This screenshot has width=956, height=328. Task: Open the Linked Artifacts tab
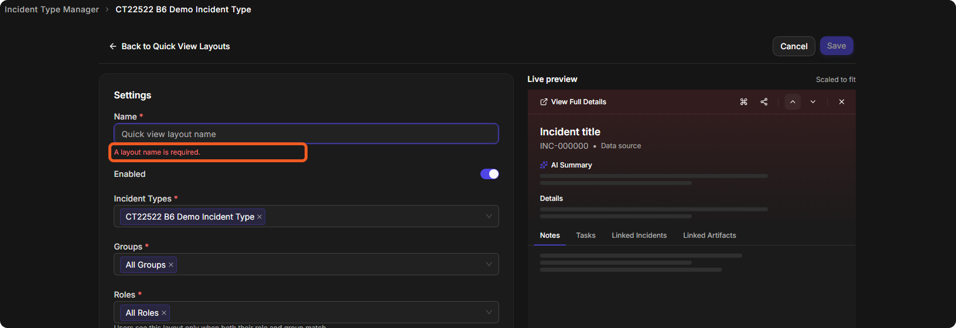pyautogui.click(x=709, y=235)
